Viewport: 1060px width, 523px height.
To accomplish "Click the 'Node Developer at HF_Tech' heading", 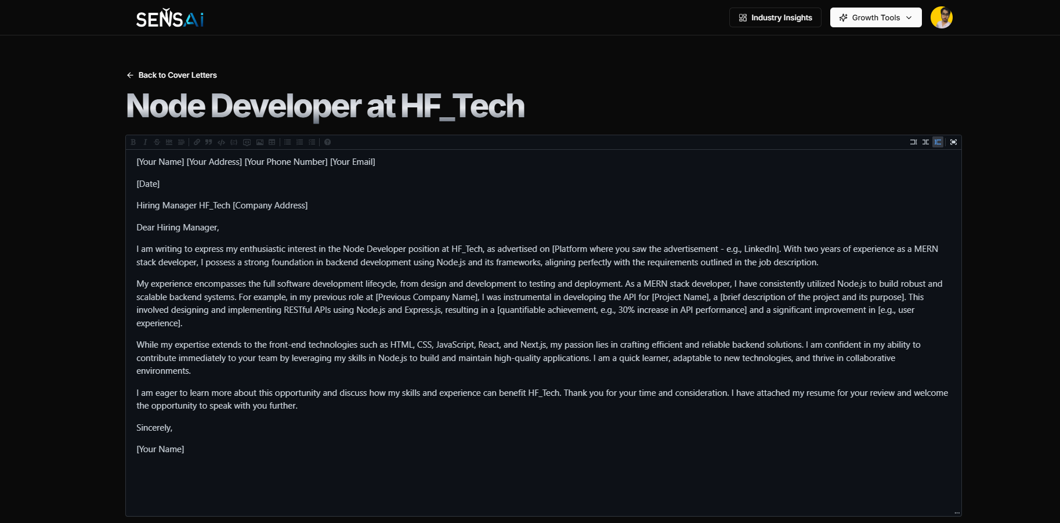I will [x=325, y=106].
